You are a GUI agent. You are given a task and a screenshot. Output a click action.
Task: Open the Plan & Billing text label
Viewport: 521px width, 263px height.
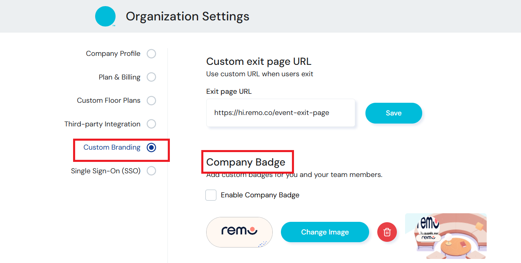[119, 77]
